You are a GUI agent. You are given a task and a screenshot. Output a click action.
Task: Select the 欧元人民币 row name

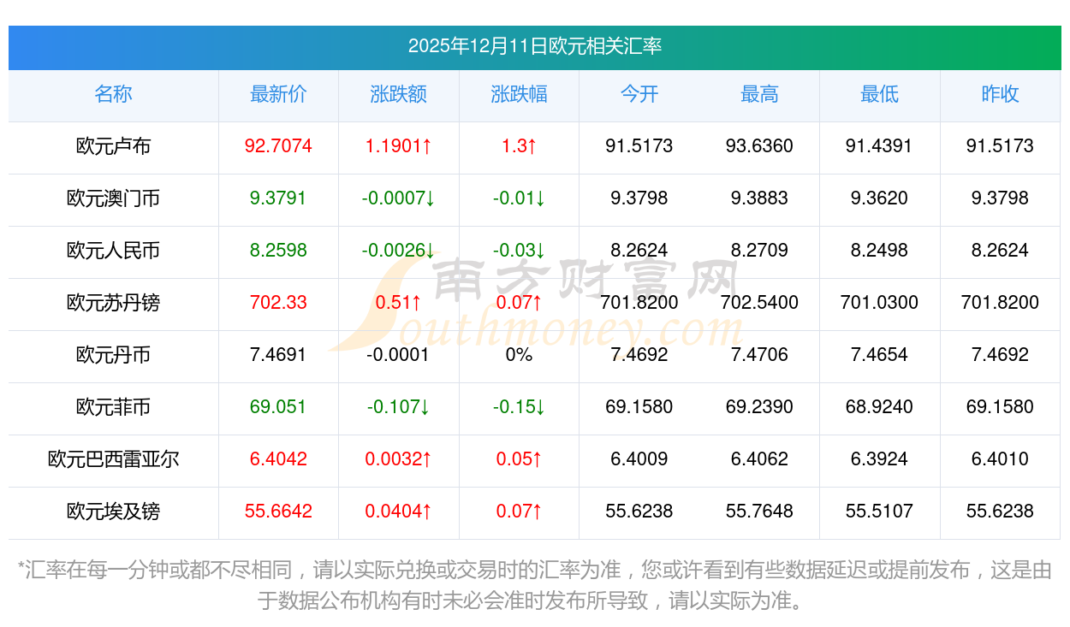(x=113, y=251)
